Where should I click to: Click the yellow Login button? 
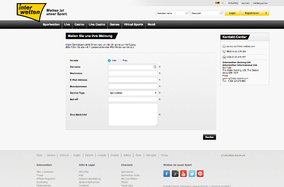point(232,13)
